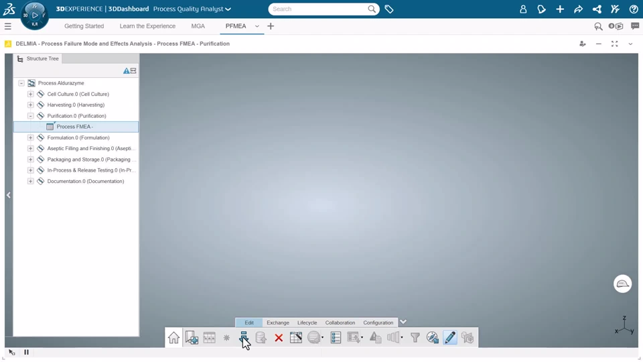Click the Dassault Systèmes 3DS logo
Viewport: 643px width, 362px height.
pyautogui.click(x=9, y=9)
